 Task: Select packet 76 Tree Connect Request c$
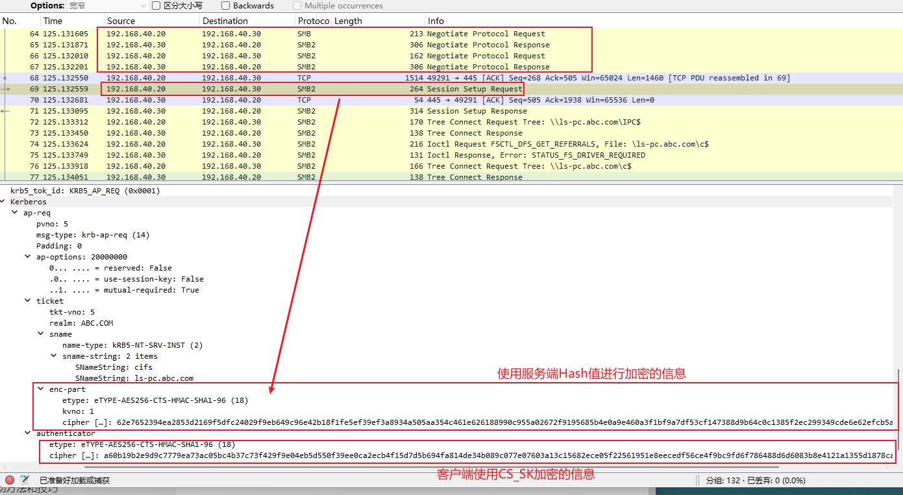click(451, 166)
